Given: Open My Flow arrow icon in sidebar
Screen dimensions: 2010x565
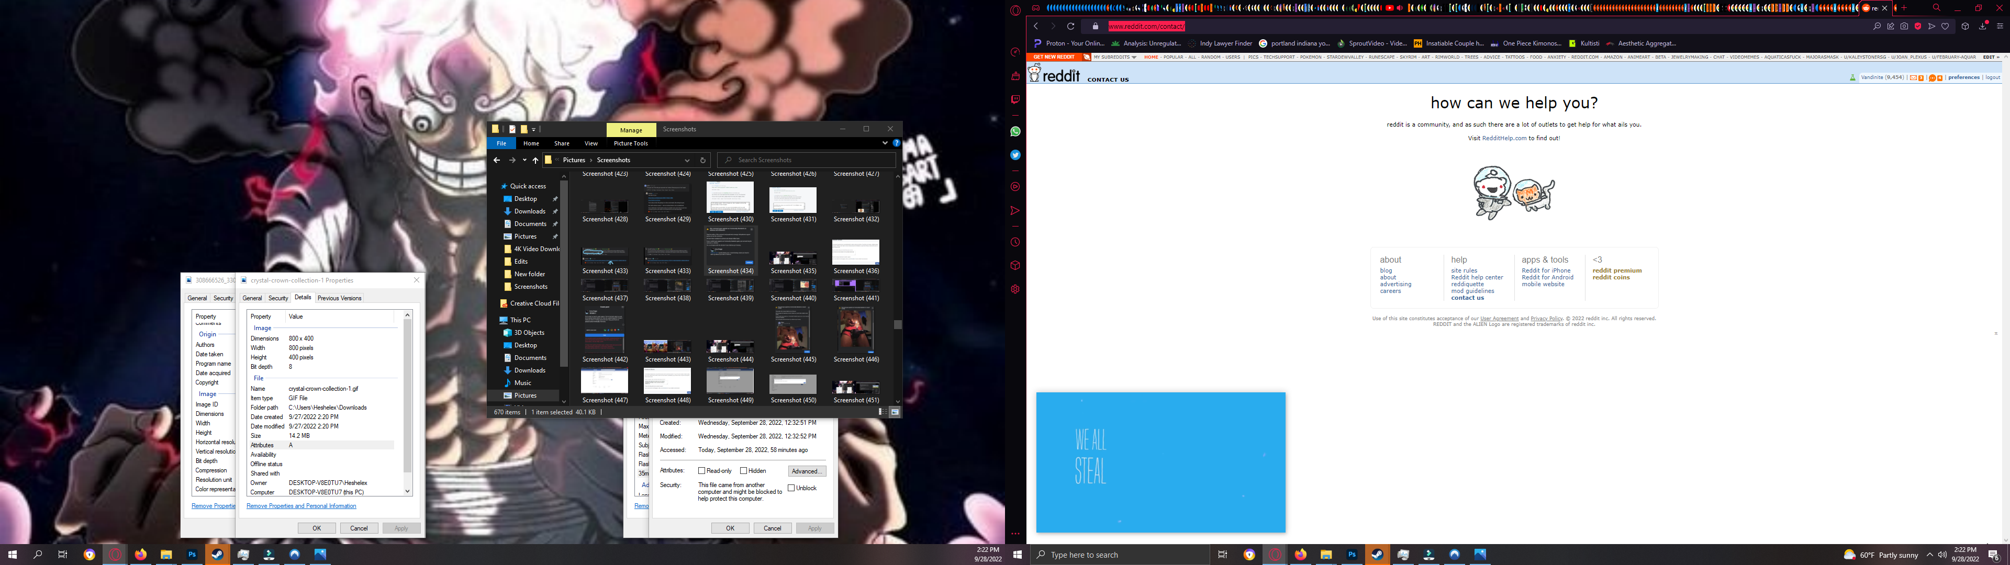Looking at the screenshot, I should [x=1015, y=211].
